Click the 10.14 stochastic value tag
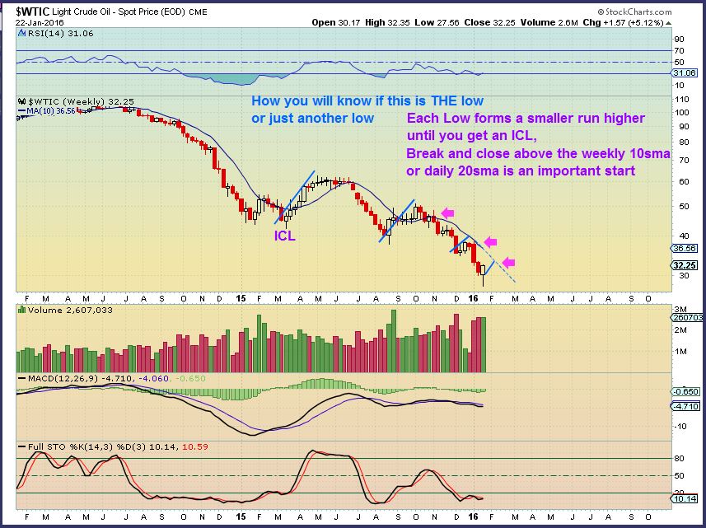The height and width of the screenshot is (528, 706). (x=686, y=498)
